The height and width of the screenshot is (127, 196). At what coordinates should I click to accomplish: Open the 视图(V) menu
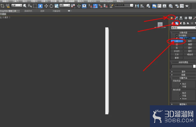[34, 1]
